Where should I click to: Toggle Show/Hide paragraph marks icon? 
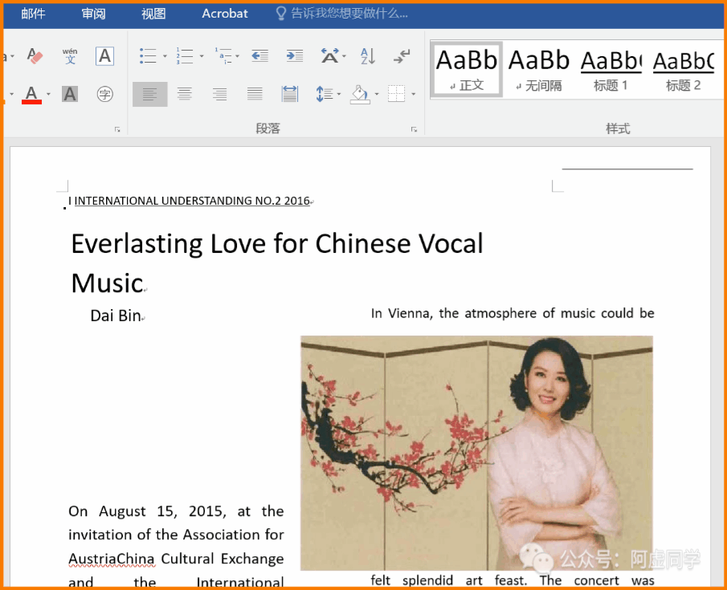(402, 56)
